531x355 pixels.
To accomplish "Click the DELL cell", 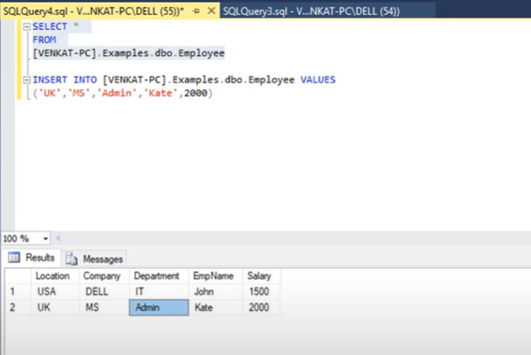I will (104, 291).
